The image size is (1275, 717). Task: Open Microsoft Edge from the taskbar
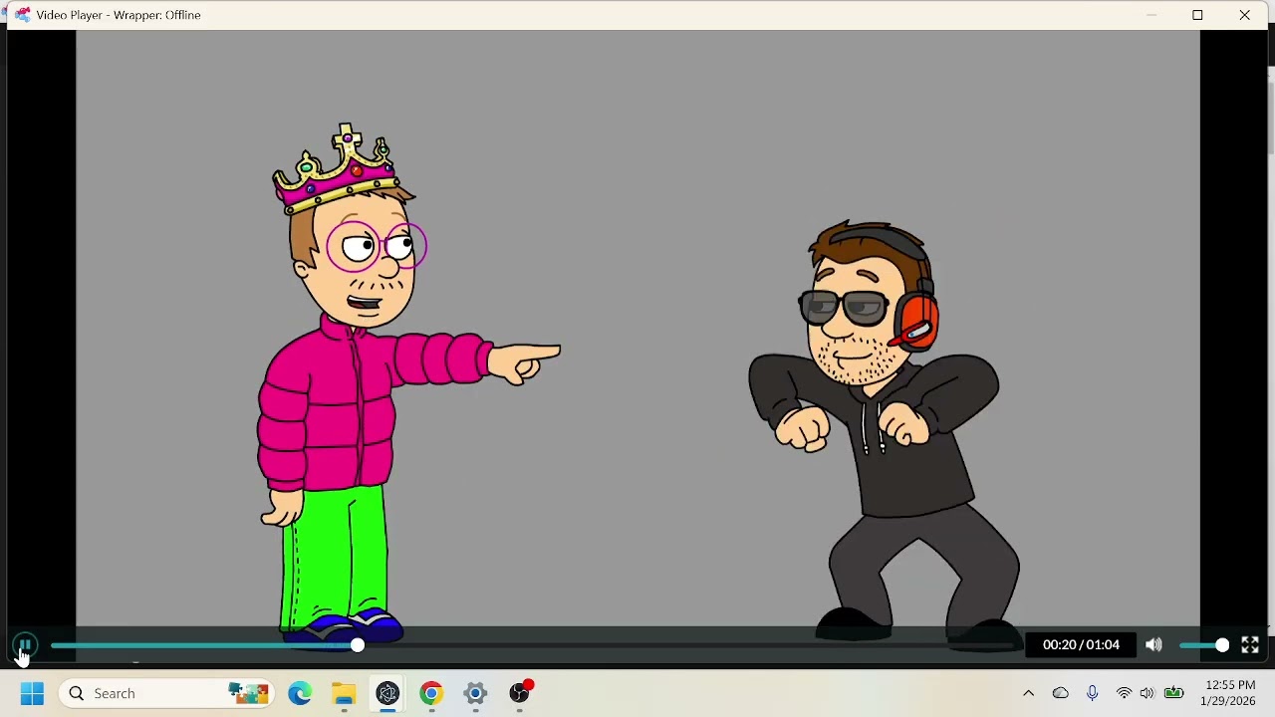300,693
